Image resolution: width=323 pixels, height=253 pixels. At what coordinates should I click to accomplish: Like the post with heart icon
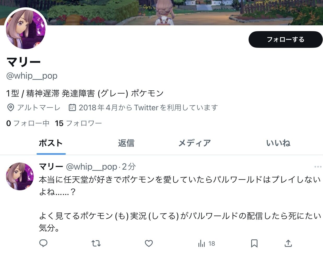click(149, 244)
